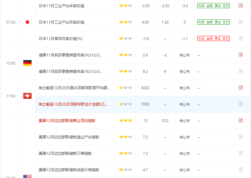This screenshot has width=251, height=178.
Task: Open 美国12月达拉斯联储制造业产出指数 link
Action: tap(69, 137)
